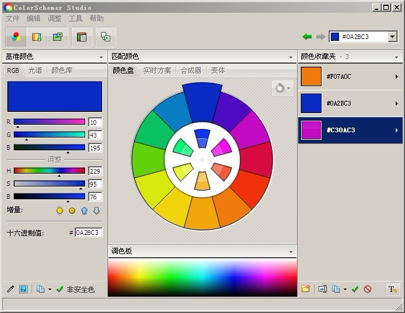
Task: Expand the 颜色收藏夹 panel menu arrow
Action: pyautogui.click(x=396, y=57)
